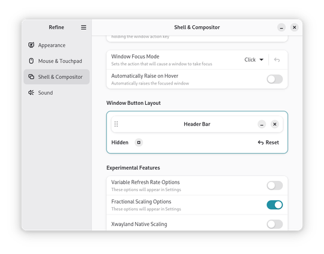Click the Hidden label

(x=120, y=143)
